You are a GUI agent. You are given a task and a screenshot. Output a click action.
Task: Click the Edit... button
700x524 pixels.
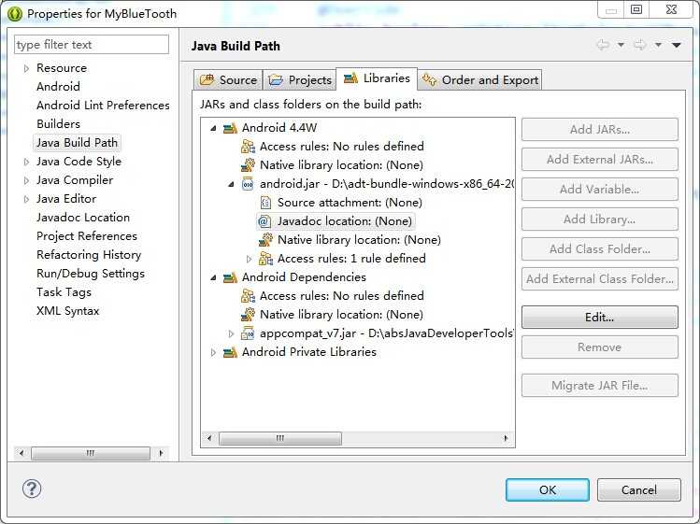(600, 318)
